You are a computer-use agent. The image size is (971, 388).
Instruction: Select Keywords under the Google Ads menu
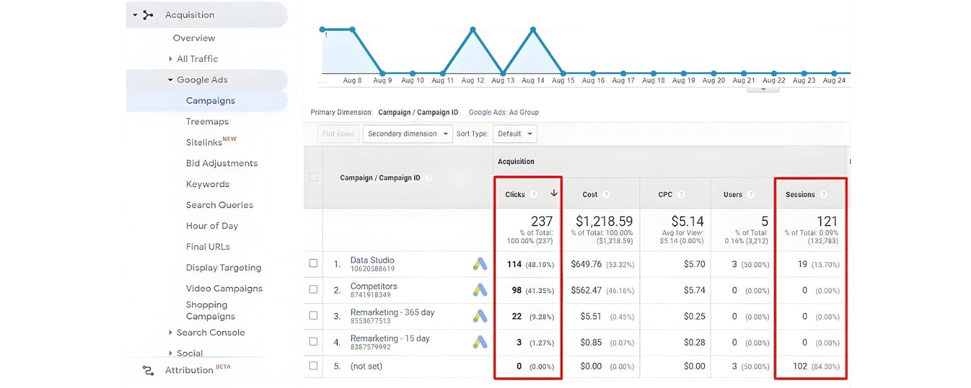click(x=207, y=184)
